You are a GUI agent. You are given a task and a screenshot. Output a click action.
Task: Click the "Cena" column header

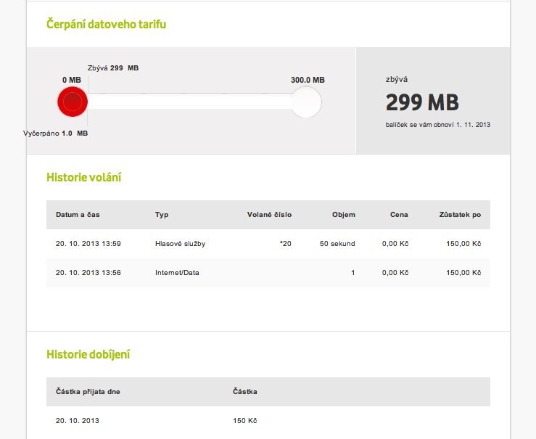point(398,215)
